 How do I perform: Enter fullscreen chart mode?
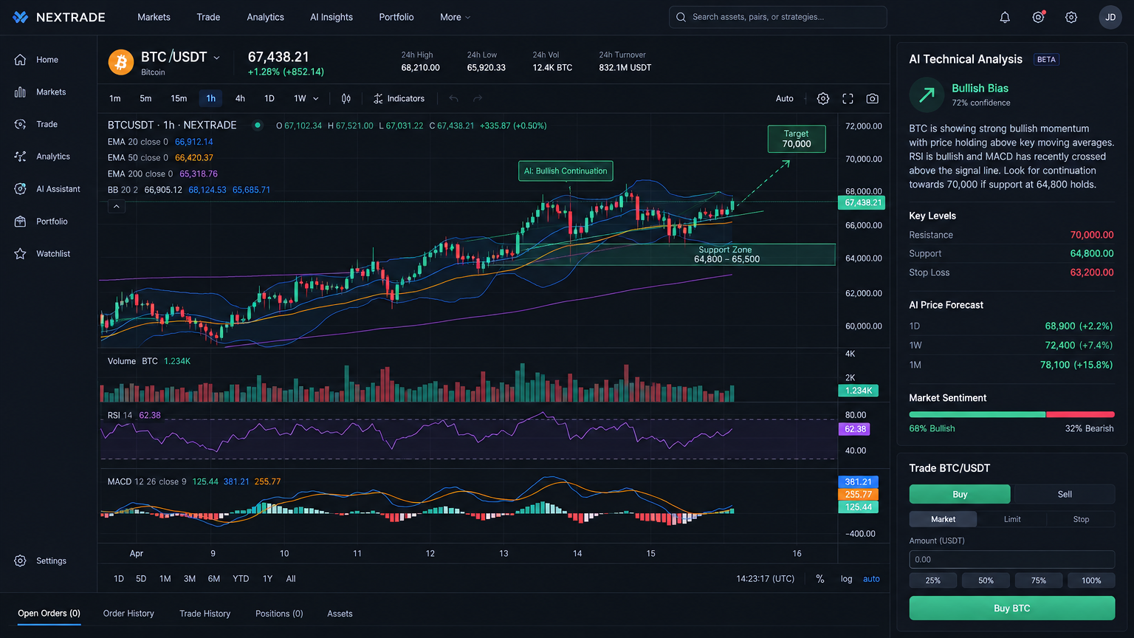pos(848,98)
